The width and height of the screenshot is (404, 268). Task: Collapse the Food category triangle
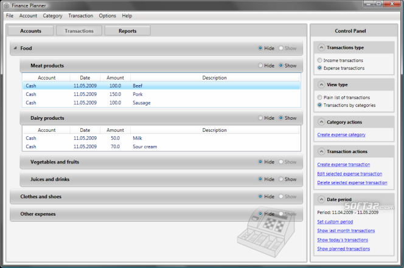[15, 48]
